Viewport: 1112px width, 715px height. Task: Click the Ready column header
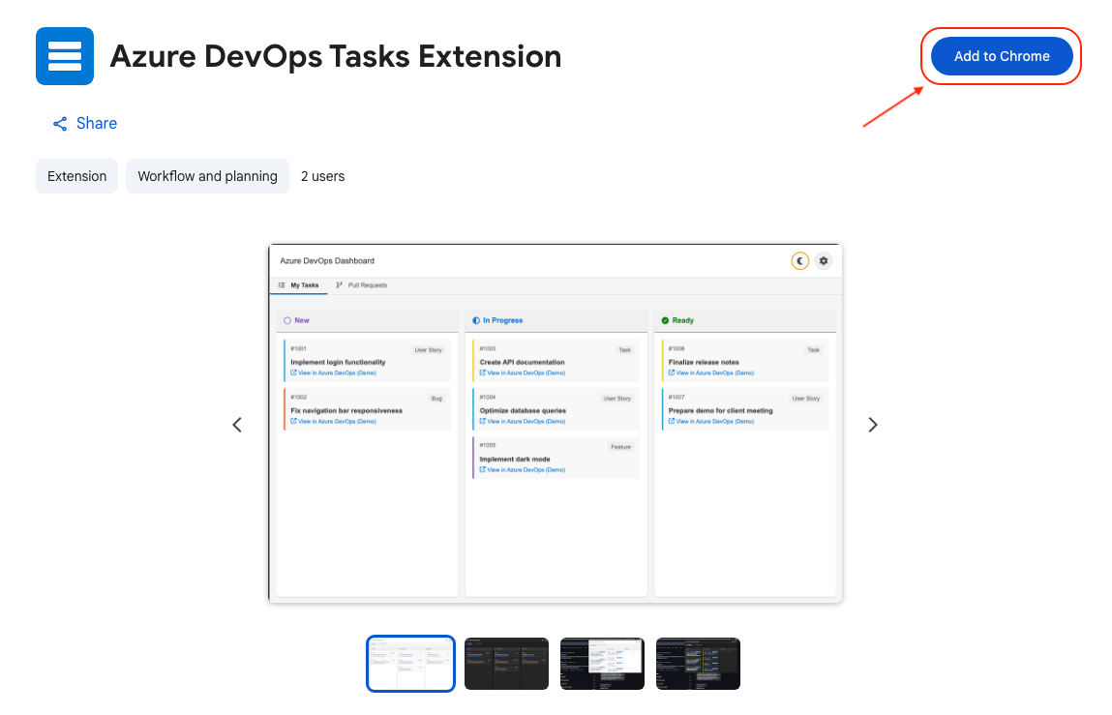(x=745, y=320)
